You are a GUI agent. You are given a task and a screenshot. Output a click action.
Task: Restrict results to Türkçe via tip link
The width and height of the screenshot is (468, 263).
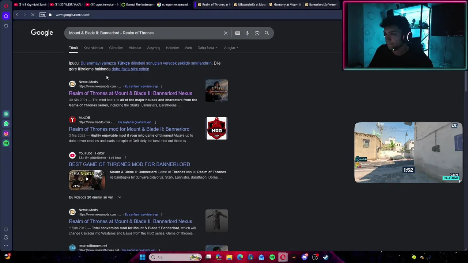tap(146, 63)
